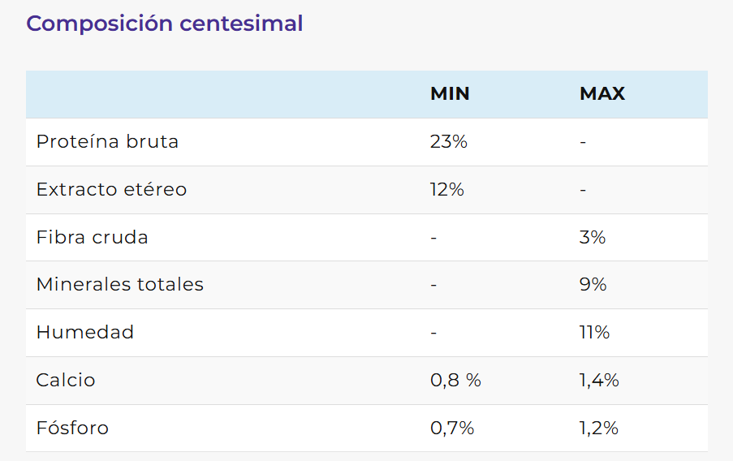Click the Fibra cruda row label
This screenshot has height=461, width=733.
(x=93, y=238)
